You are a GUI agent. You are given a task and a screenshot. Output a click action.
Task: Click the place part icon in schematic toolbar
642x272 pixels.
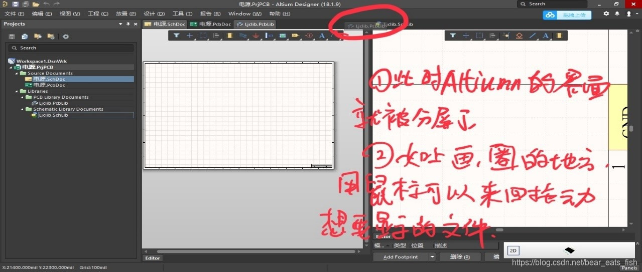pyautogui.click(x=229, y=36)
